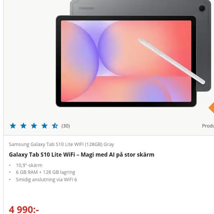Click the truncated Produ label
This screenshot has width=214, height=214.
pos(208,126)
